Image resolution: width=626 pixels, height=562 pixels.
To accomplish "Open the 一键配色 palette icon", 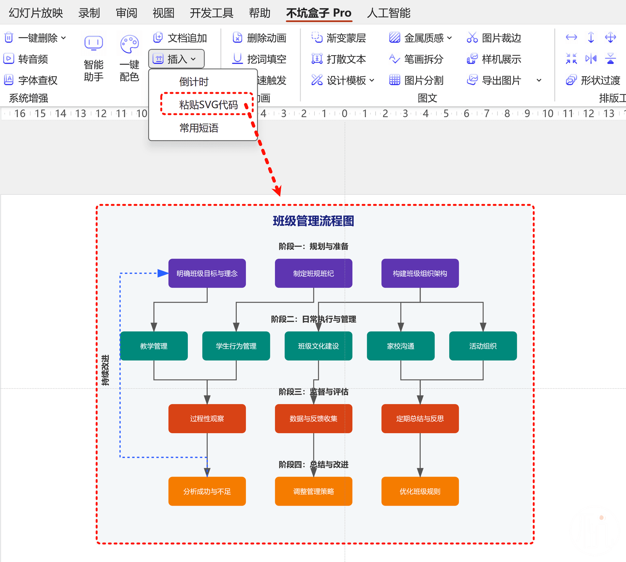I will [x=129, y=43].
